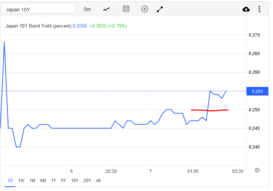Click the 22:30 time axis label
This screenshot has width=273, height=191.
point(111,171)
